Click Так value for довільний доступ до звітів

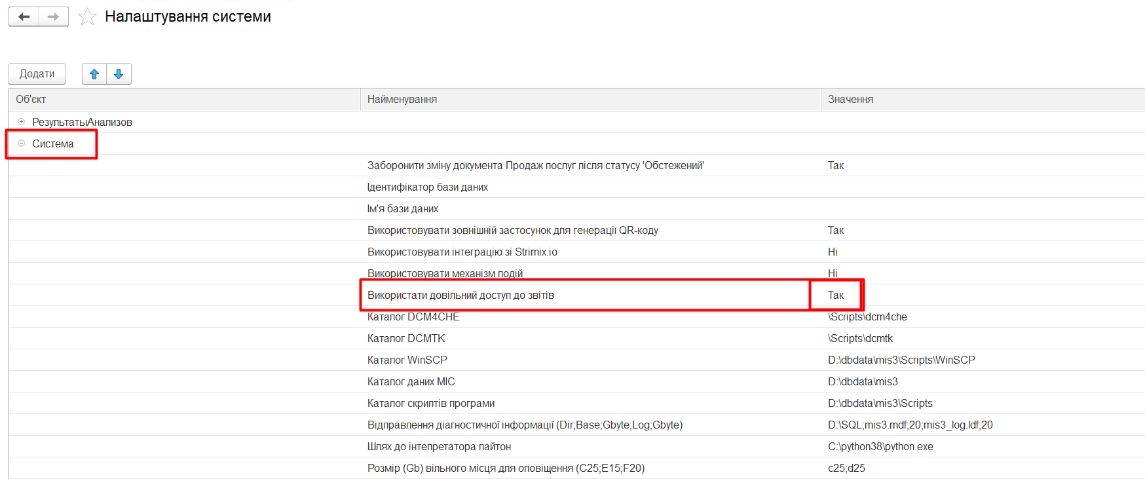tap(836, 296)
